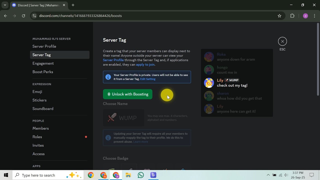Click Lily's avatar beside 'check out my tag!'

click(x=209, y=83)
